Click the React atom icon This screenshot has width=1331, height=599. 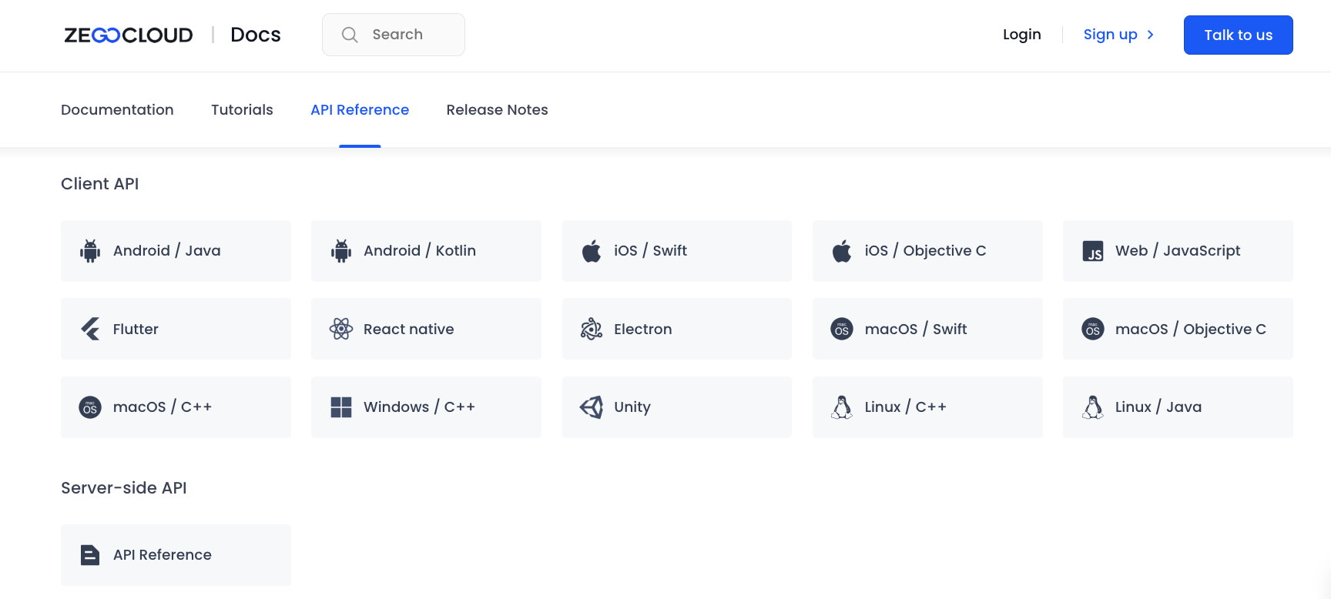(x=340, y=330)
